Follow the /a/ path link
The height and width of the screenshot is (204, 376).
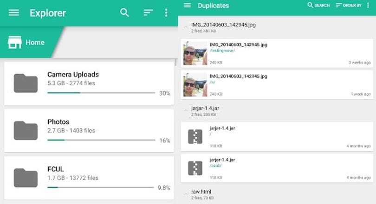(x=213, y=82)
